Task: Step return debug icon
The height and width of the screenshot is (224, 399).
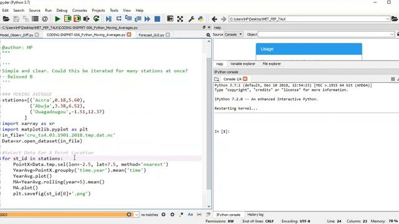Action: [138, 19]
